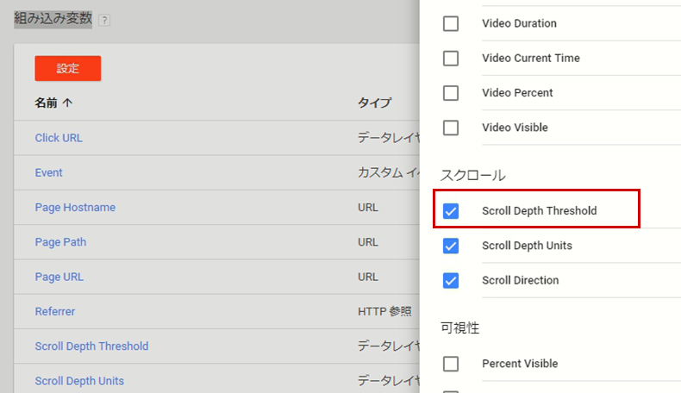Open the Click URL variable link
Screen dimensions: 681x393
tap(59, 138)
